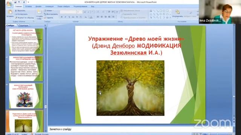Screen dimensions: 241x135
Task: Open the Направление текста menu
Action: [130, 11]
